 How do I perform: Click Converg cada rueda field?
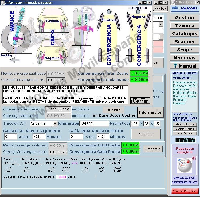(x=58, y=116)
